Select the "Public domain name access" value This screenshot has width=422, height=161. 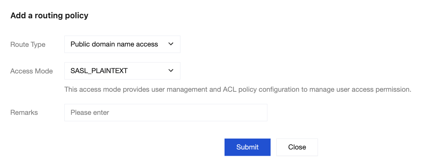coord(114,44)
